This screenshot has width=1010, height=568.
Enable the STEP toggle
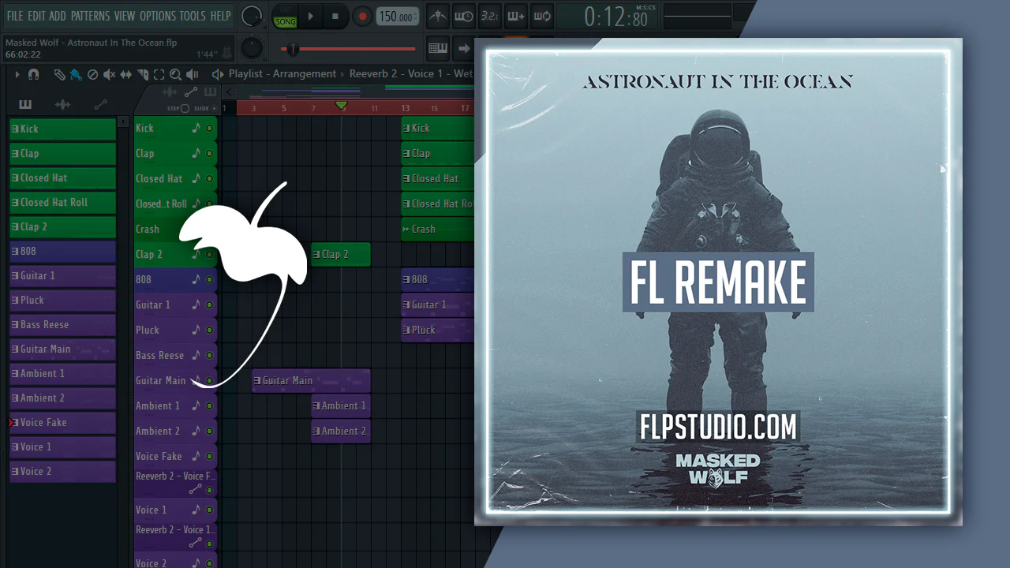185,108
